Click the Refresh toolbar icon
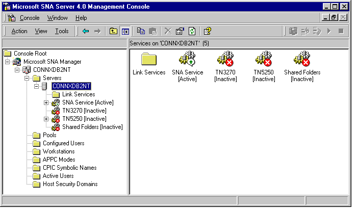The width and height of the screenshot is (357, 209). click(192, 31)
